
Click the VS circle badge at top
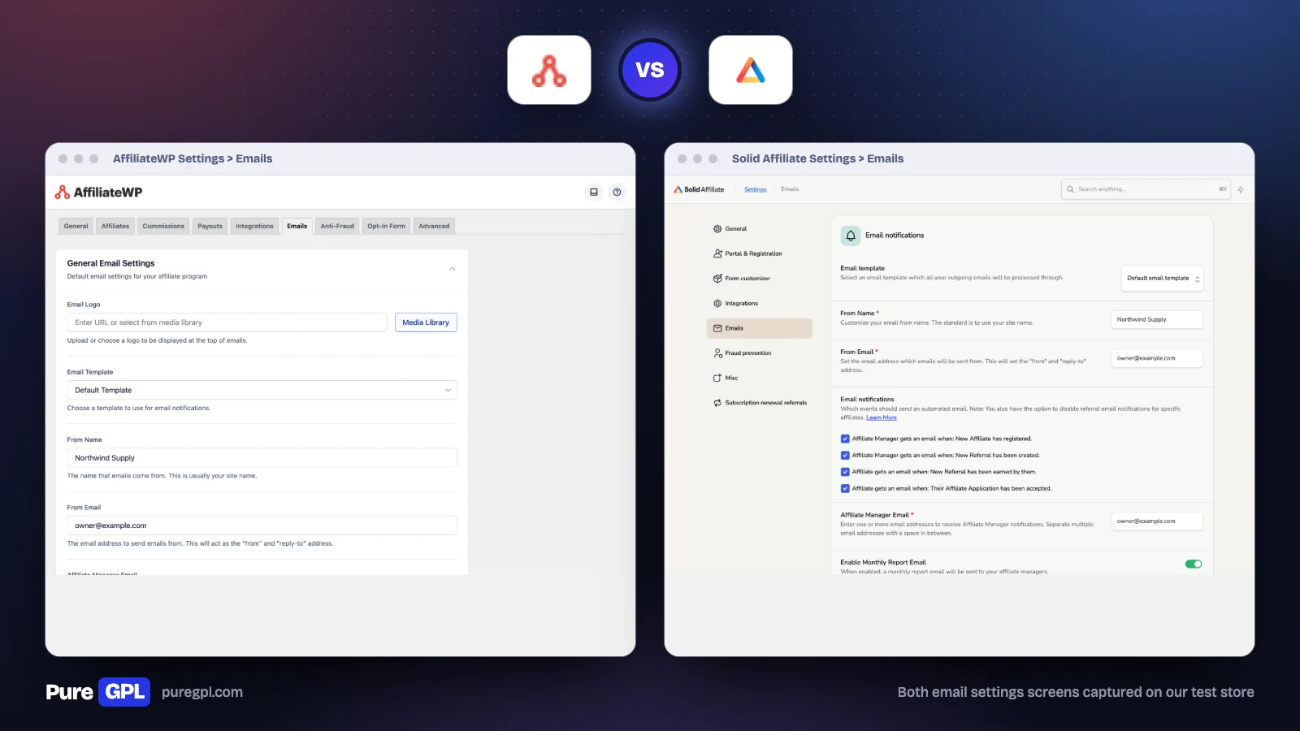(650, 70)
